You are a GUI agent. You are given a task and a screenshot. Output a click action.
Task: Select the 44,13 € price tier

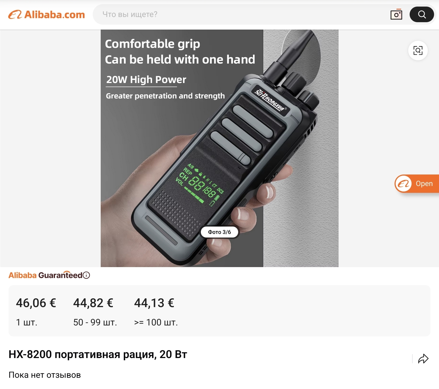pos(154,303)
